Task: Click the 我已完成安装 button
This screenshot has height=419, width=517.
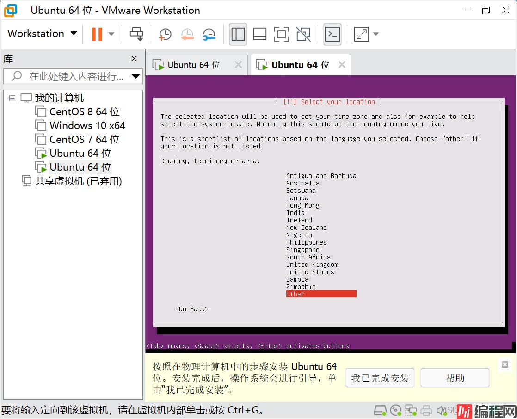Action: tap(380, 378)
